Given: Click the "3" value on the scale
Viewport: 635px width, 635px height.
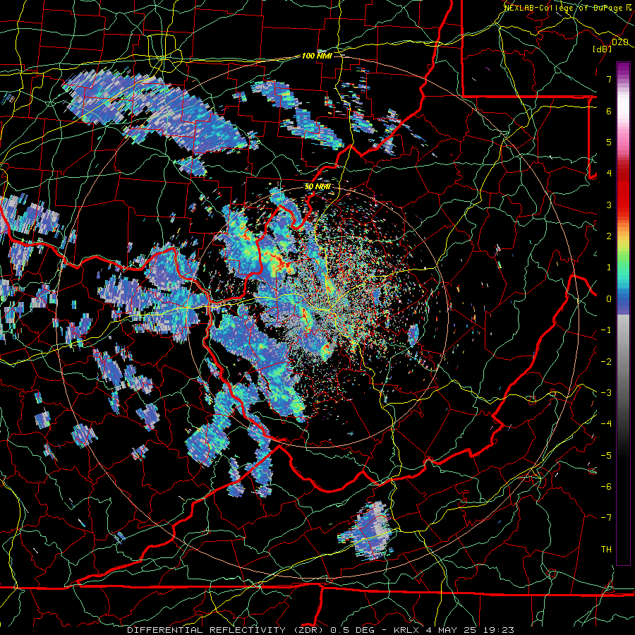Looking at the screenshot, I should tap(609, 205).
